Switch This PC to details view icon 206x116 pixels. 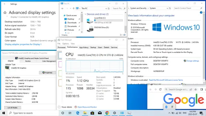tap(121, 35)
